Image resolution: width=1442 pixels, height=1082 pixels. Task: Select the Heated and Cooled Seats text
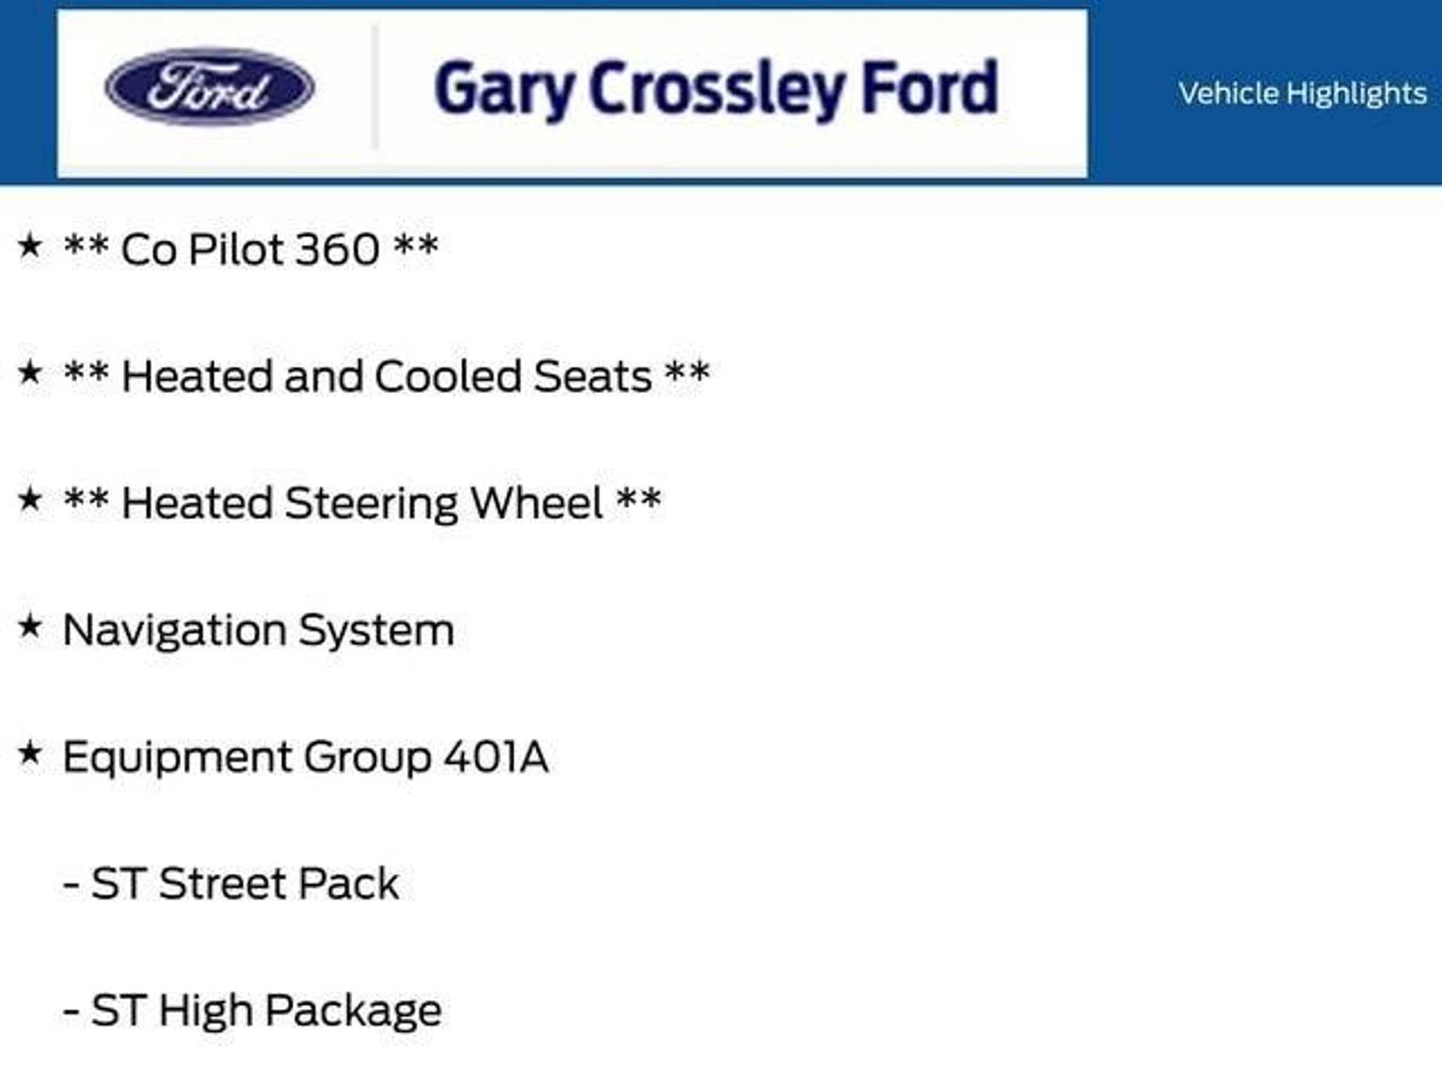coord(386,376)
